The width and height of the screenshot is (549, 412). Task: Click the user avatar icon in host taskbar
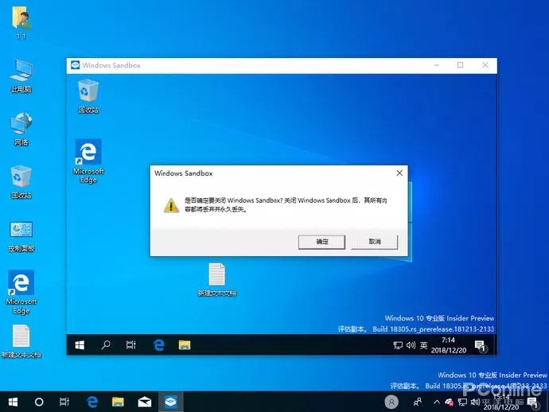click(x=391, y=402)
